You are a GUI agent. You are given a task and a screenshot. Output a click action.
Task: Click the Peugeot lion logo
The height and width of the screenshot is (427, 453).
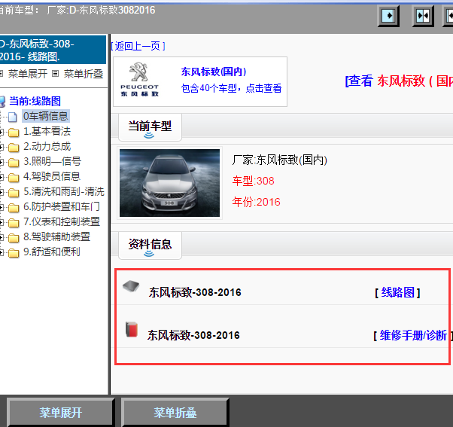click(x=139, y=72)
